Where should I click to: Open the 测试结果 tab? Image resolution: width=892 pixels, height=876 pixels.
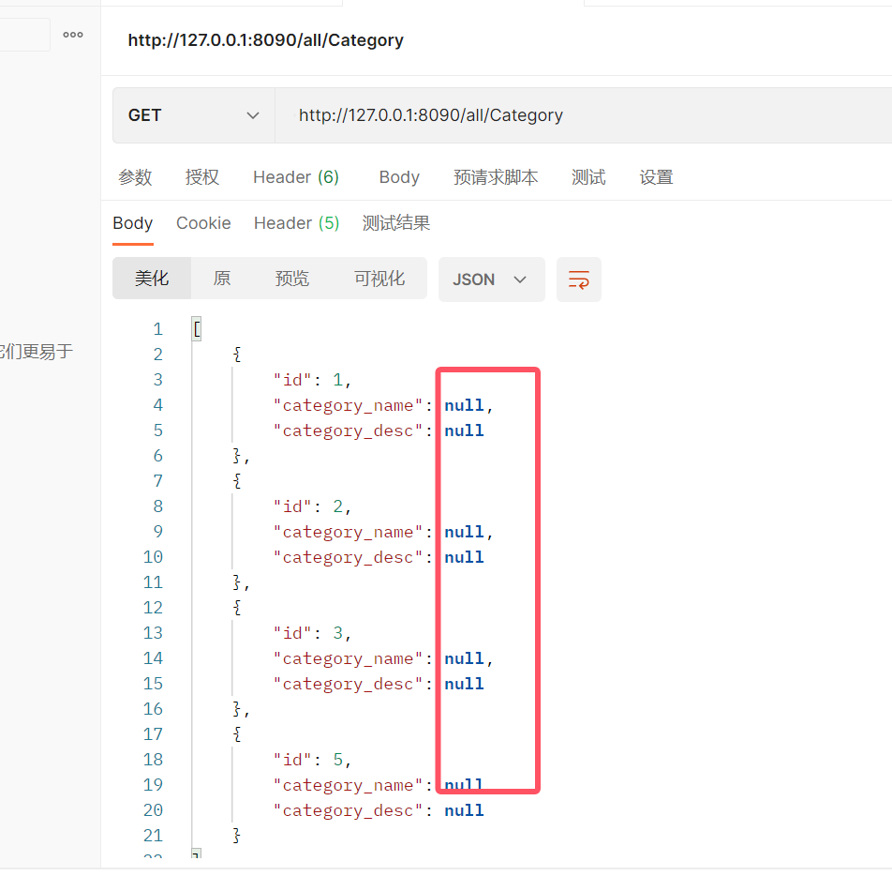[396, 222]
